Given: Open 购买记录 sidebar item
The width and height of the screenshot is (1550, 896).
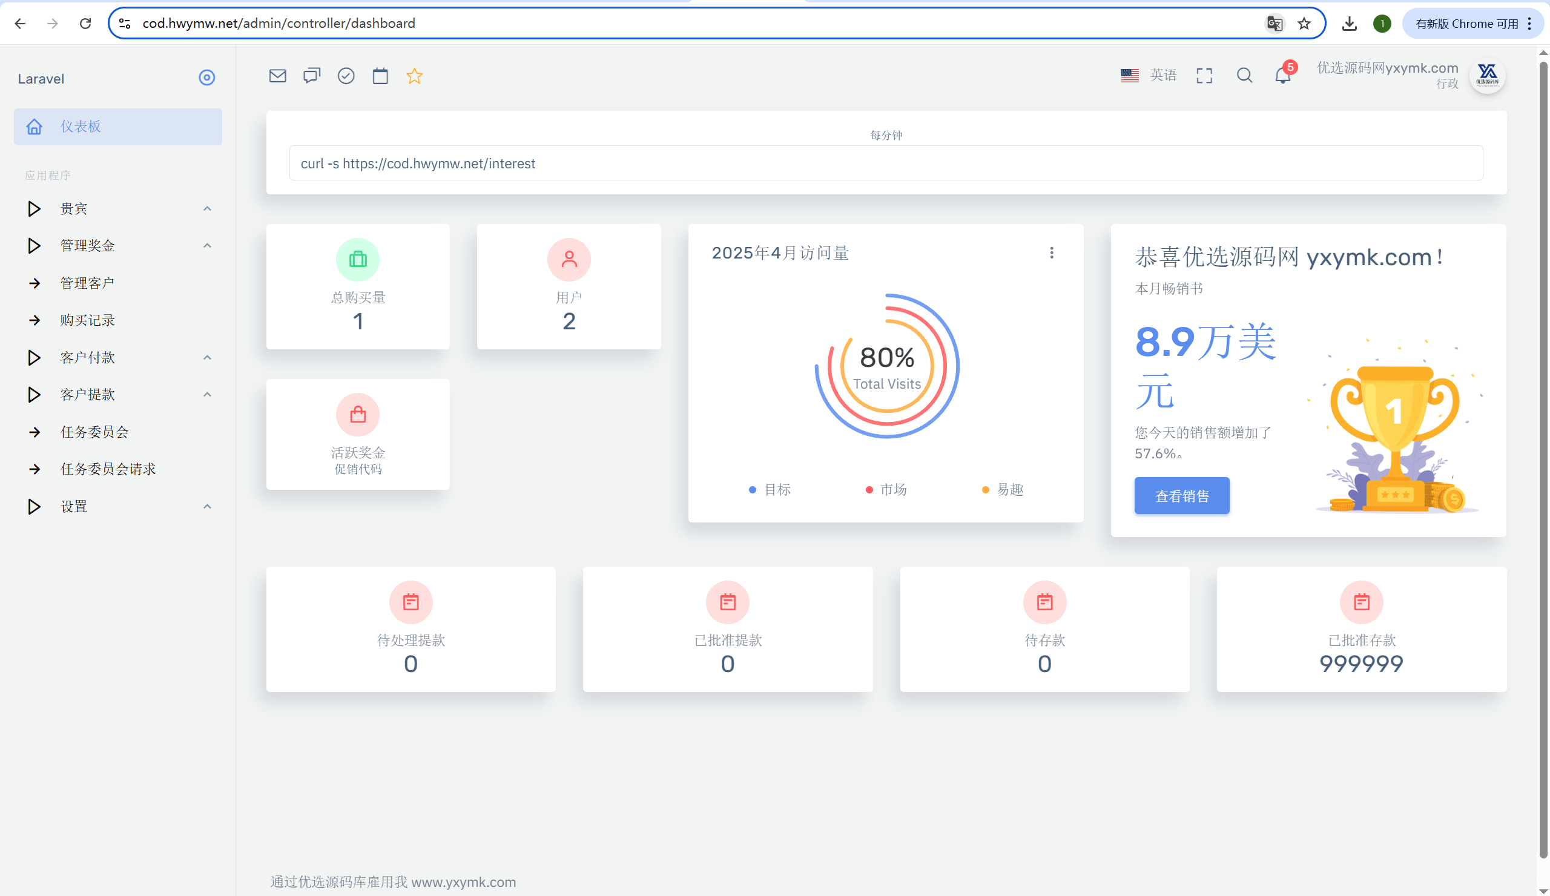Looking at the screenshot, I should pyautogui.click(x=87, y=320).
